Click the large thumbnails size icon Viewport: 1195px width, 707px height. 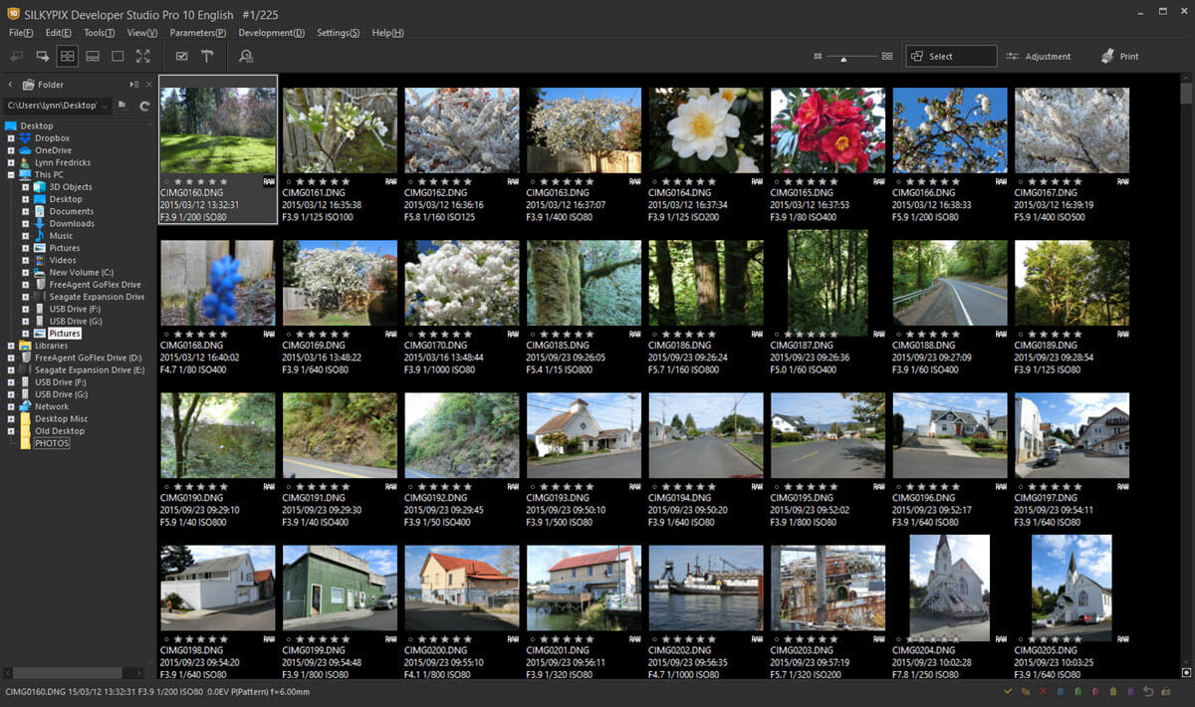pos(886,57)
